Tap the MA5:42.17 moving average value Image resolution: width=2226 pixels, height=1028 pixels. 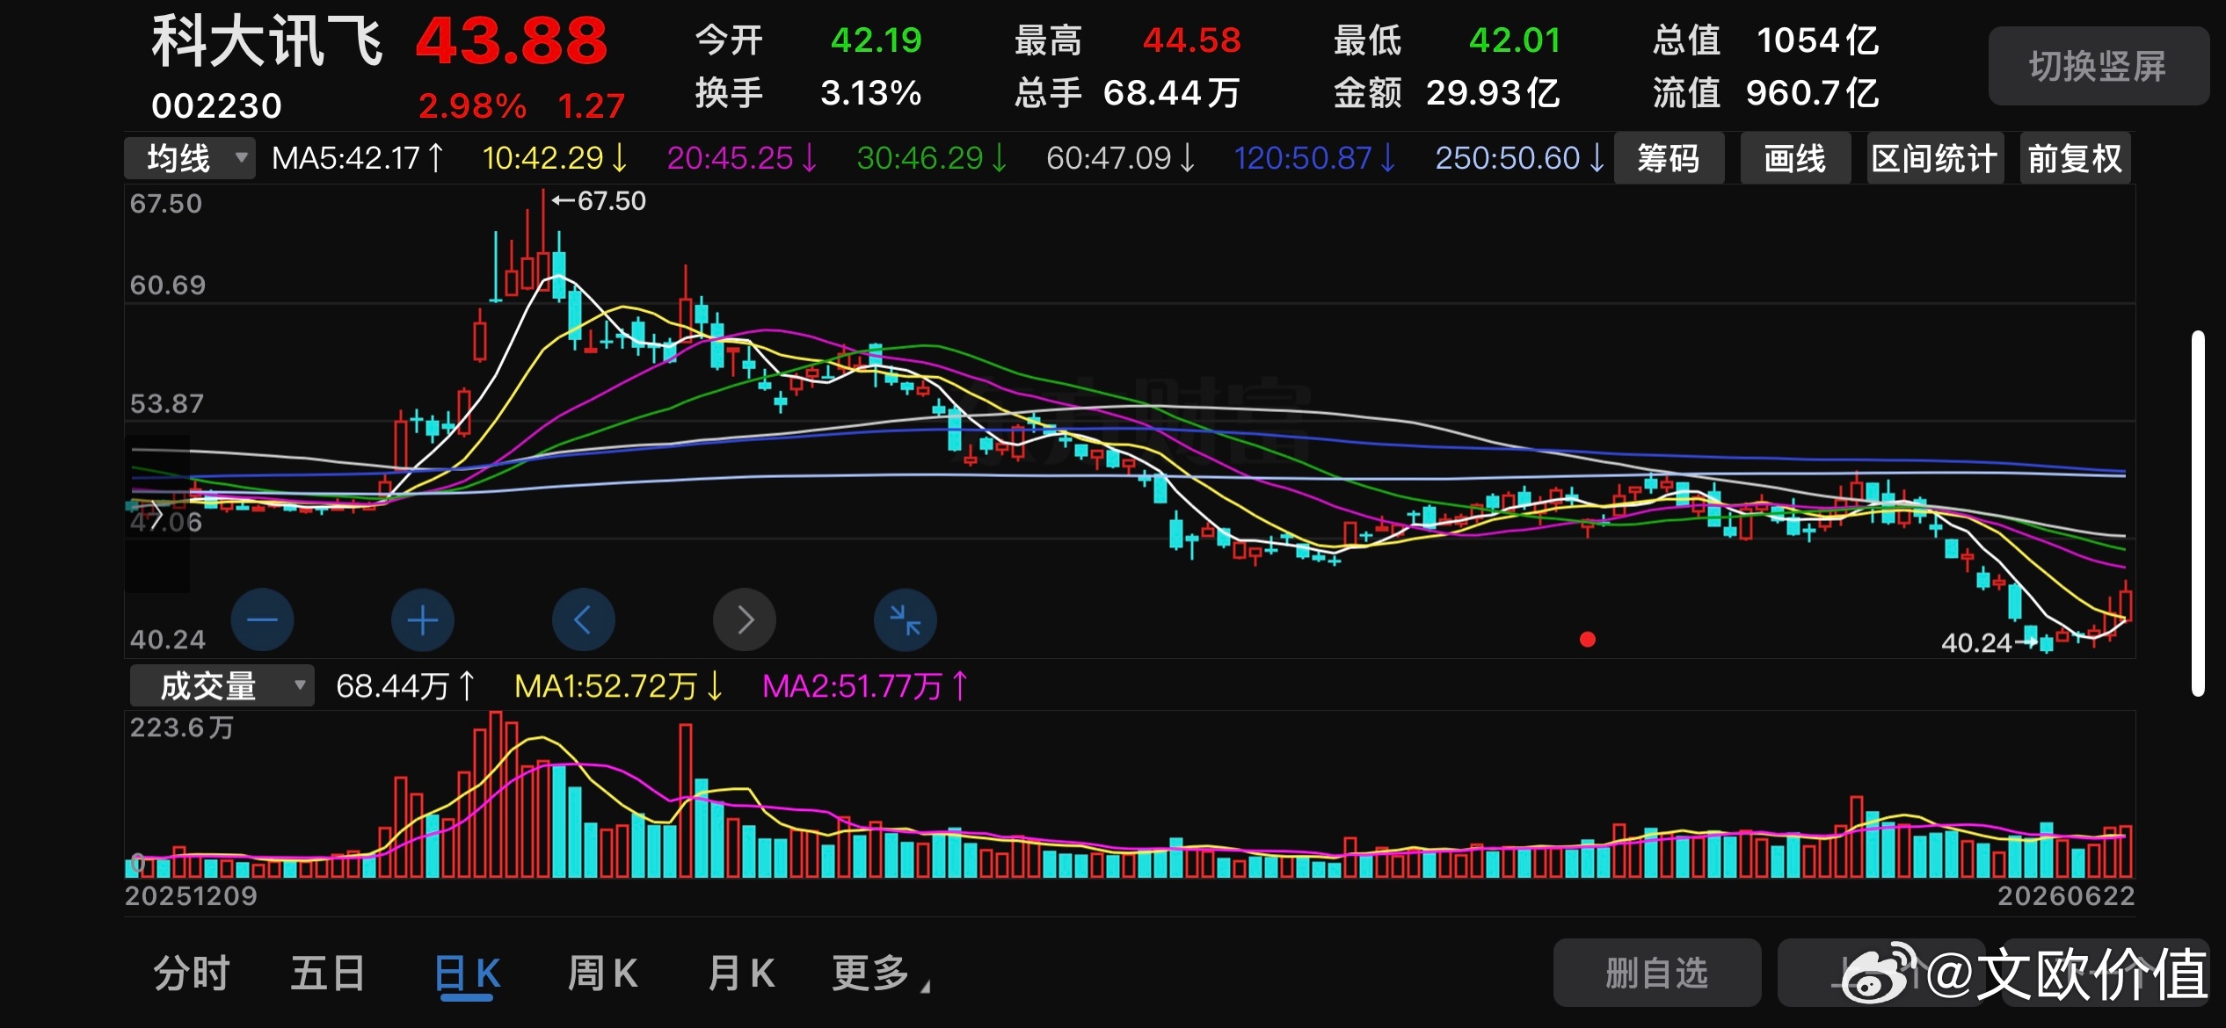pos(359,158)
